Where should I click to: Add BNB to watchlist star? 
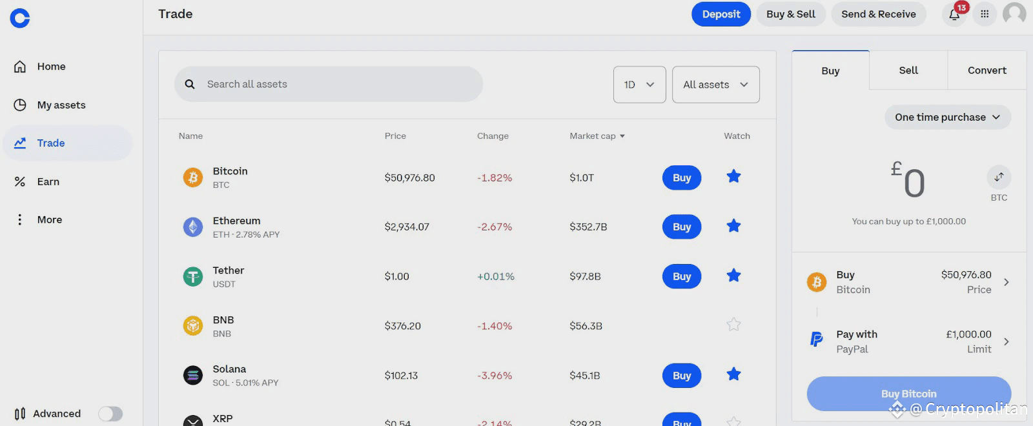point(733,325)
